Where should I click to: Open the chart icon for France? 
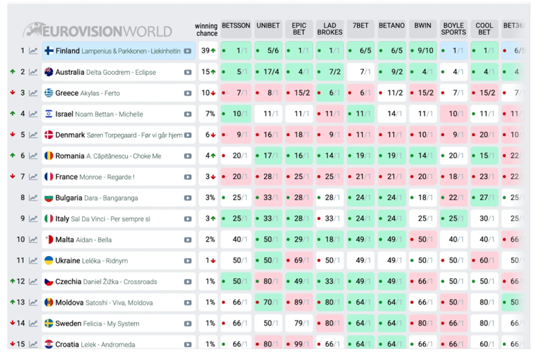[x=33, y=177]
